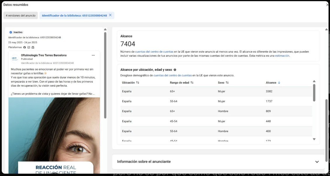Viewport: 330px width, 176px height.
Task: Click the main right panel scrollbar thumb
Action: 326,131
